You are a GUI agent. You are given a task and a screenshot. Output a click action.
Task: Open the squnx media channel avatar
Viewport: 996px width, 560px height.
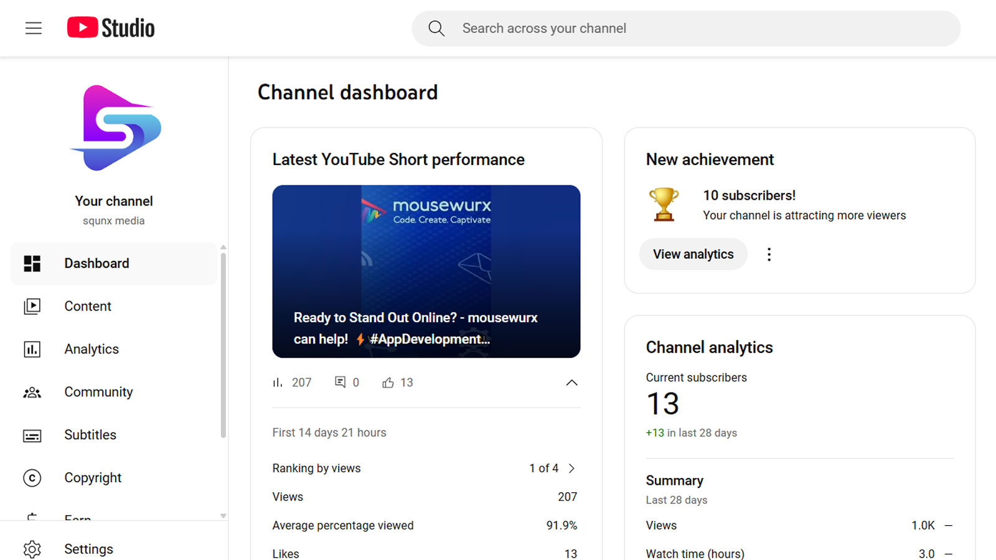[x=115, y=128]
